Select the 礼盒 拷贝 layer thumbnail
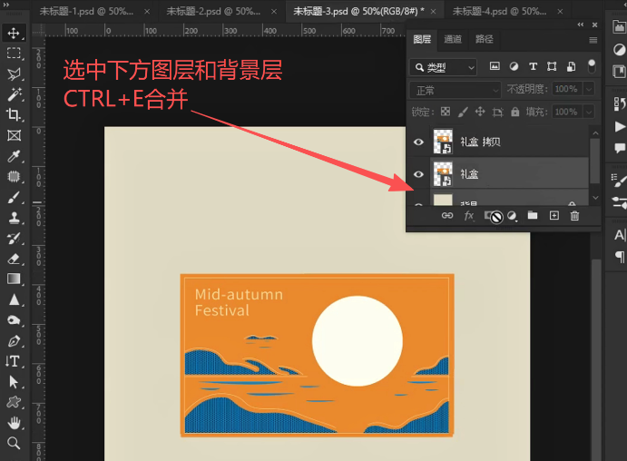627x461 pixels. (x=443, y=142)
